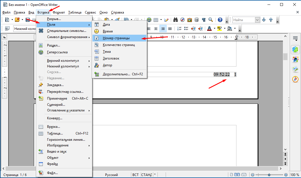Click the New document icon

coord(7,20)
